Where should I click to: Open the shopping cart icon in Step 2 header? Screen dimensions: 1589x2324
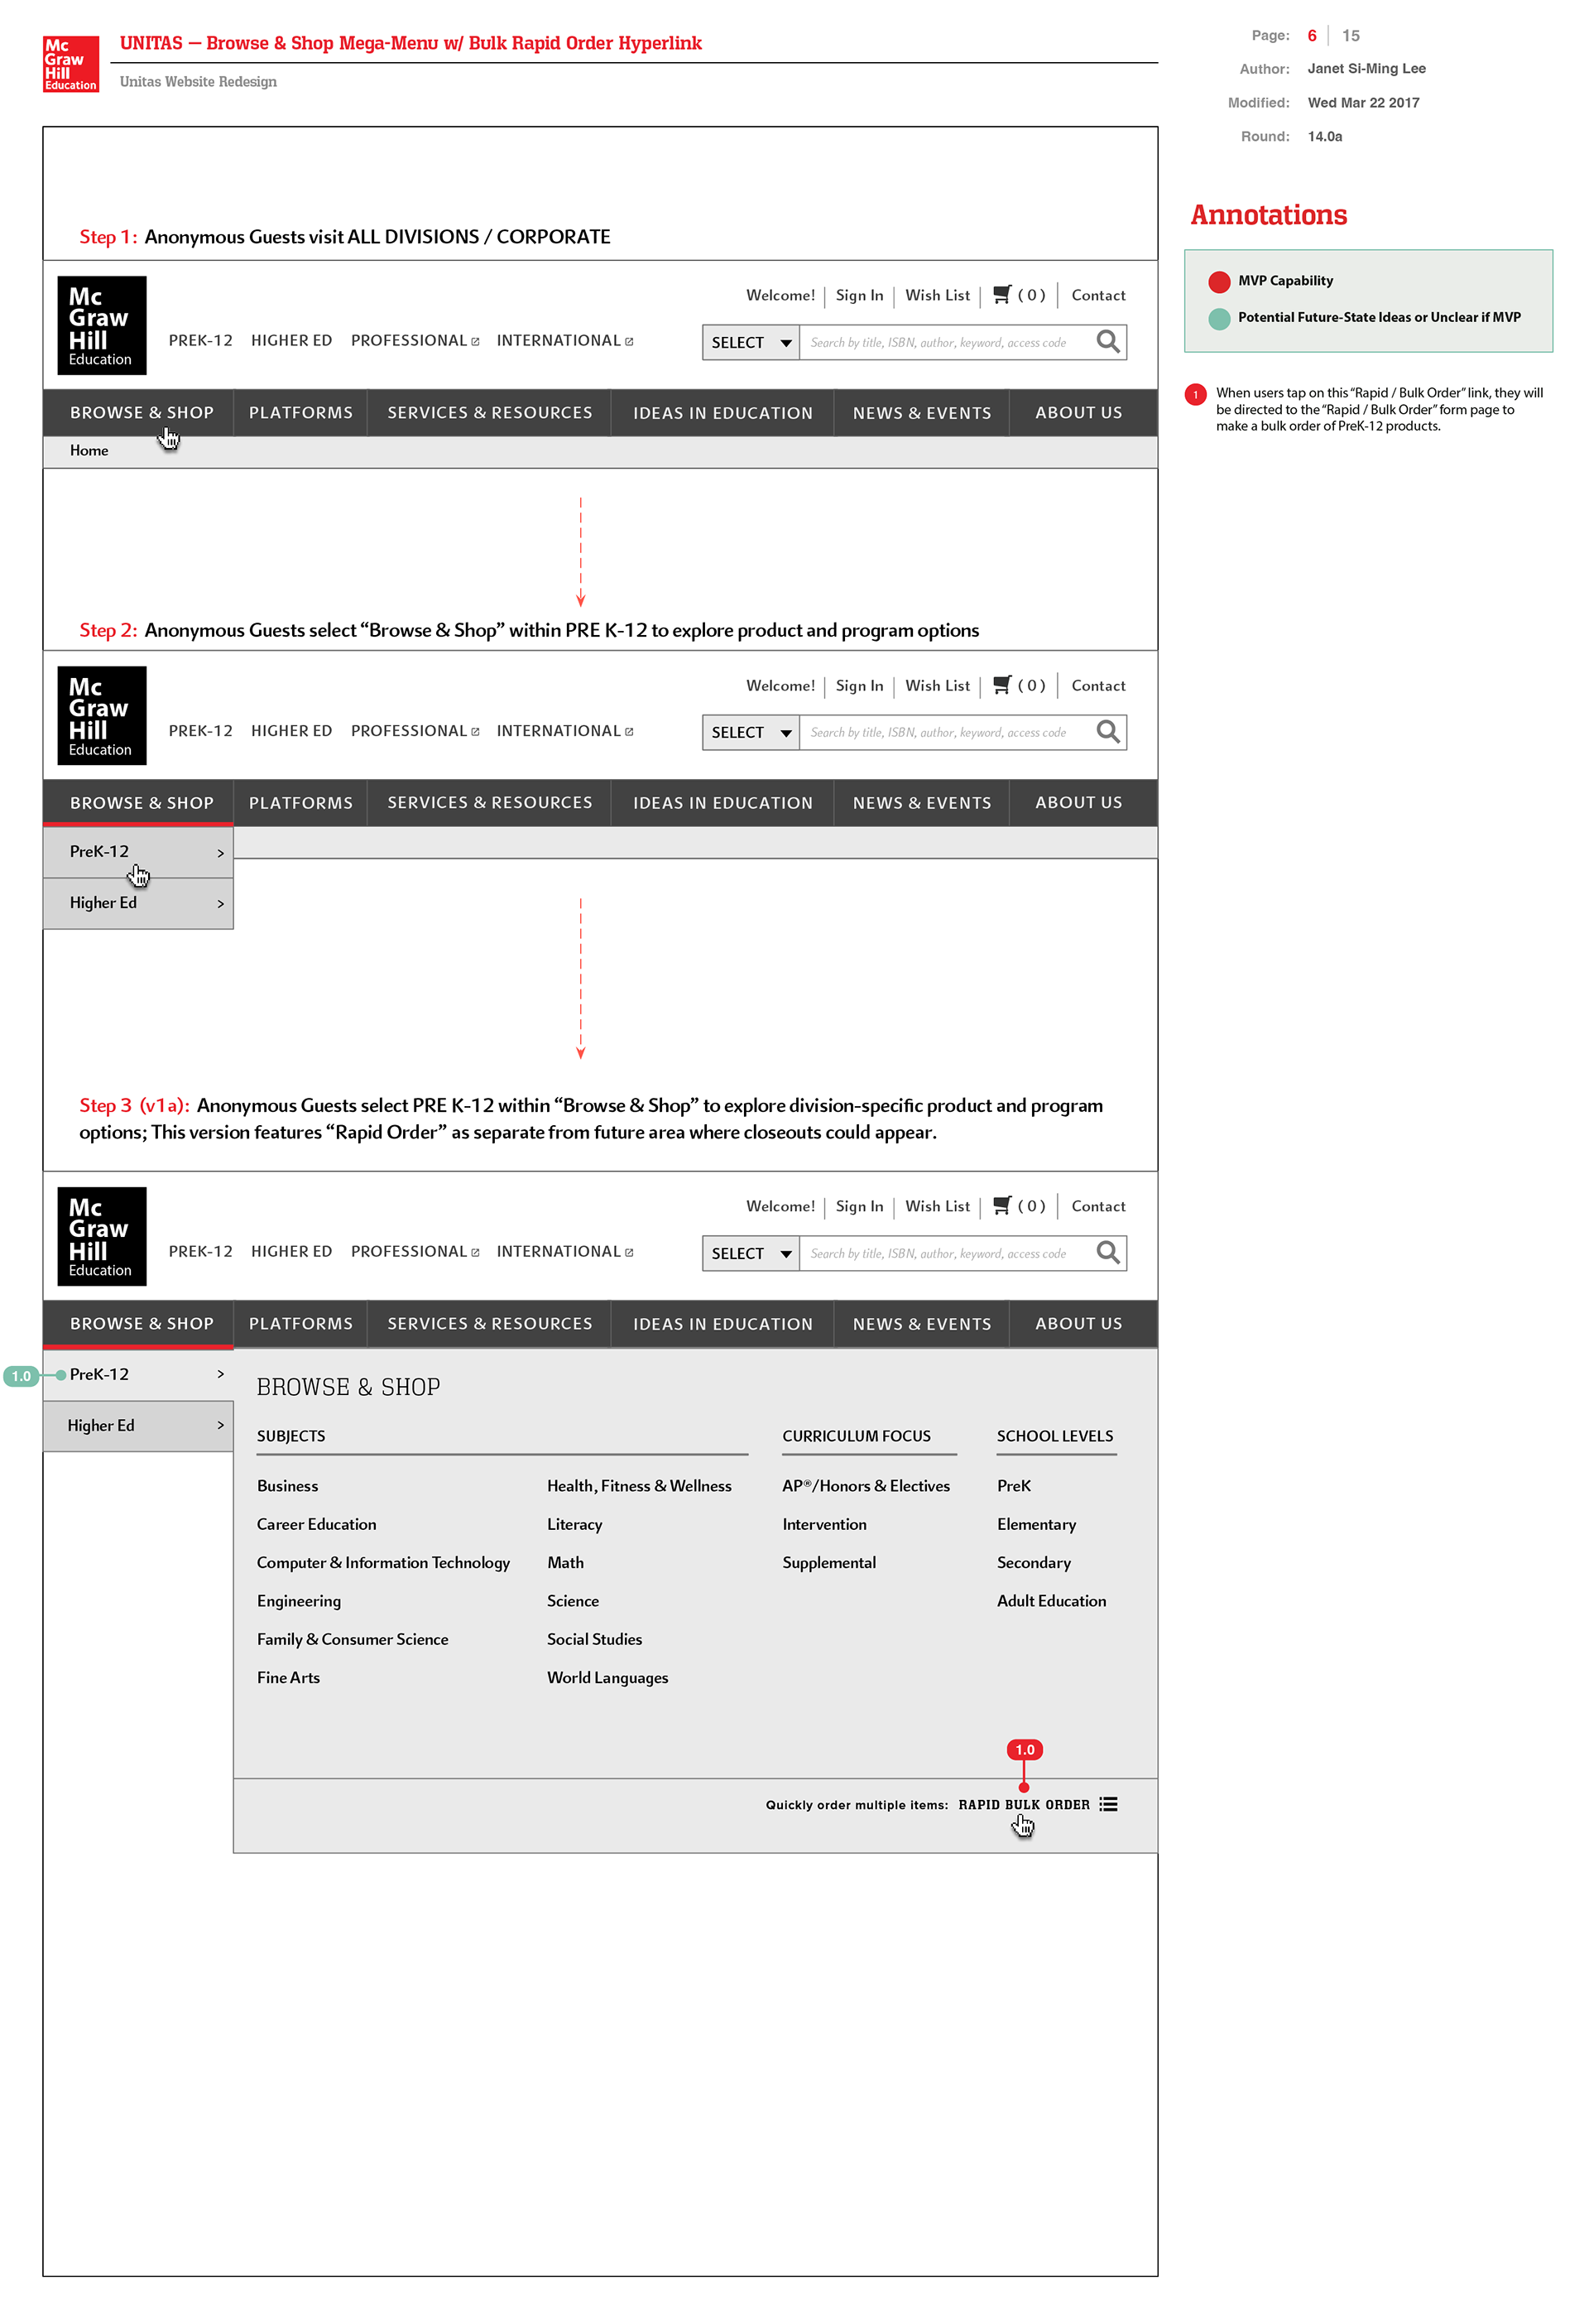pos(1002,685)
